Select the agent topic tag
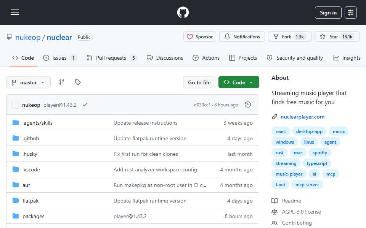This screenshot has height=228, width=366. 330,142
